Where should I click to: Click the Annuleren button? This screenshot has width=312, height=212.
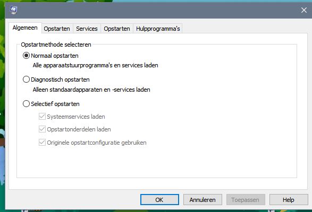(203, 199)
